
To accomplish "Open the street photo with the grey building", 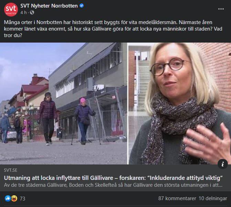I will [63, 103].
